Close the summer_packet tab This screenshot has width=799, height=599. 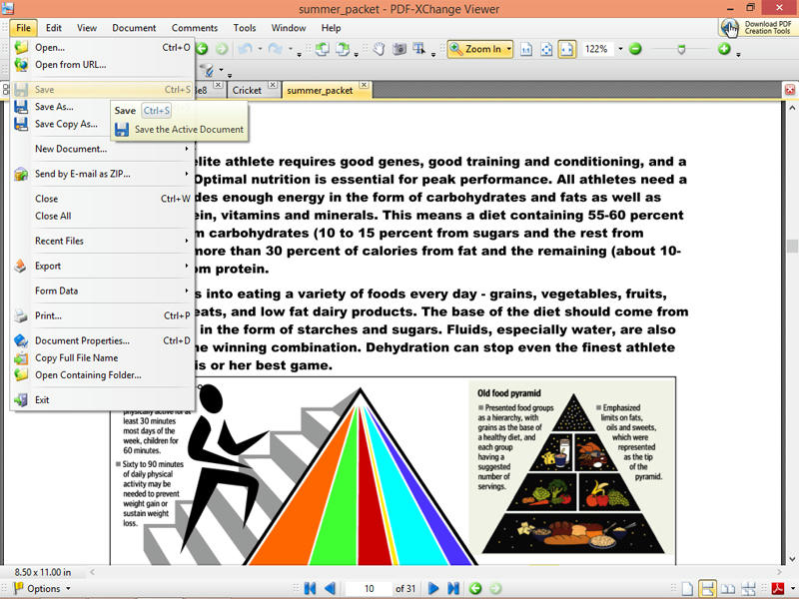coord(364,85)
